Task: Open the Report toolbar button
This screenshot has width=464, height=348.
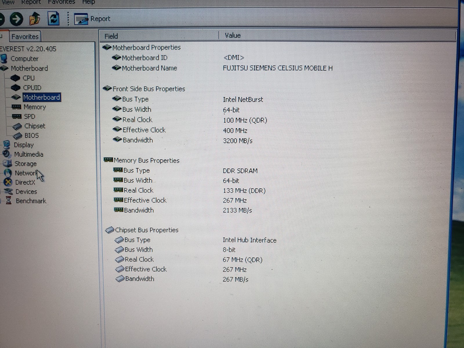Action: pyautogui.click(x=92, y=19)
